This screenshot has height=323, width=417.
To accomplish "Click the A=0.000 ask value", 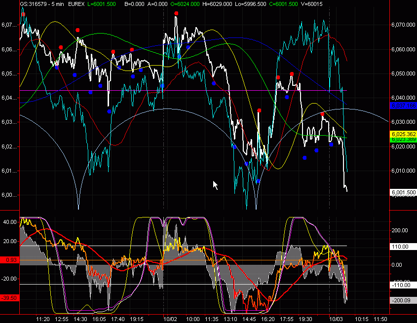I will click(x=158, y=4).
